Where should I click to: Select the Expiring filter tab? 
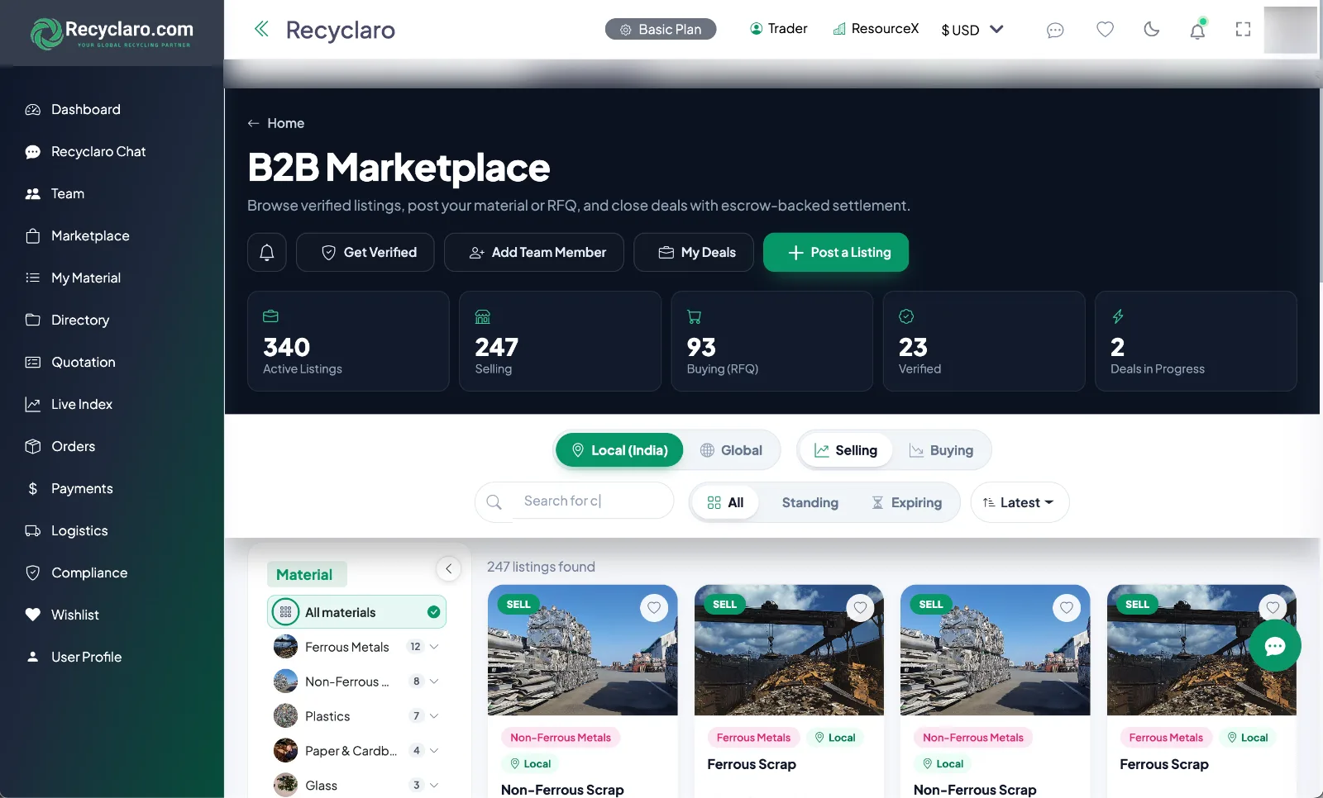click(x=907, y=502)
